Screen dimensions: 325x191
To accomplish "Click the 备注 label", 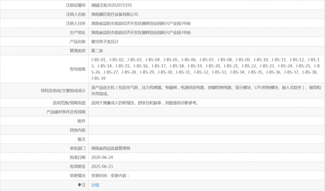I will [81, 139].
